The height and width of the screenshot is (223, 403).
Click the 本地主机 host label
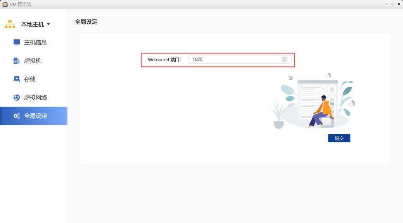click(x=32, y=24)
